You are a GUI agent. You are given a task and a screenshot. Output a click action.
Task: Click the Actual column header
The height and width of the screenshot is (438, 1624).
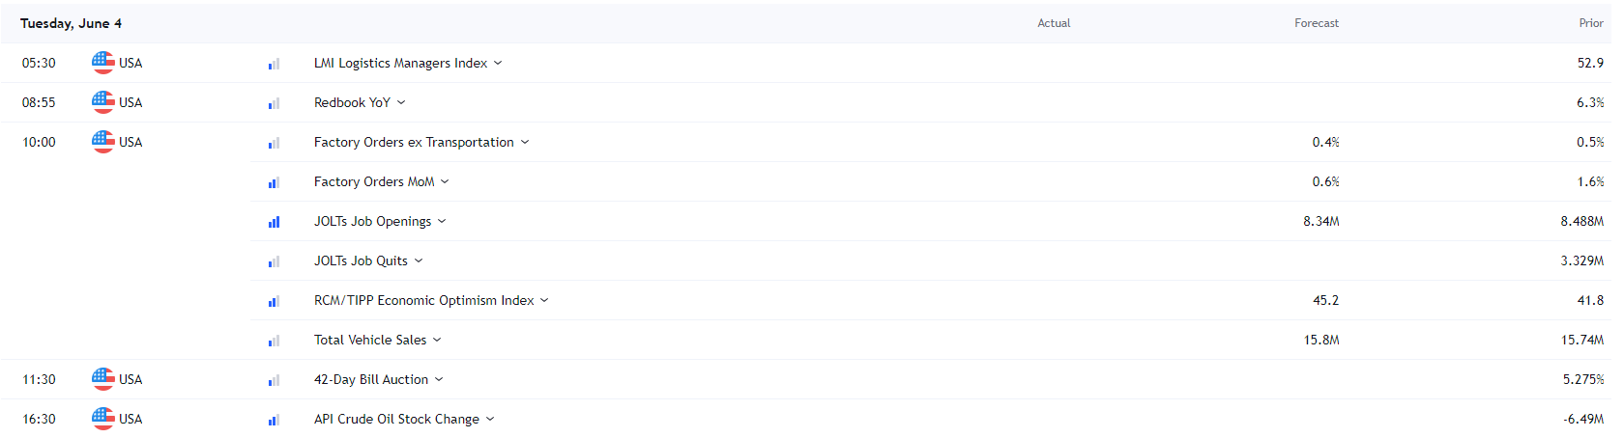point(1054,23)
